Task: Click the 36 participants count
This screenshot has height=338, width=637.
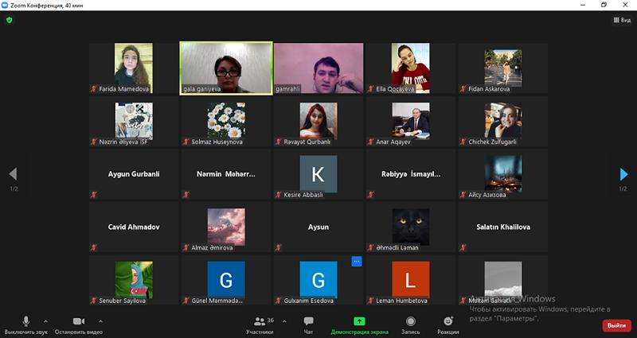Action: (x=271, y=321)
